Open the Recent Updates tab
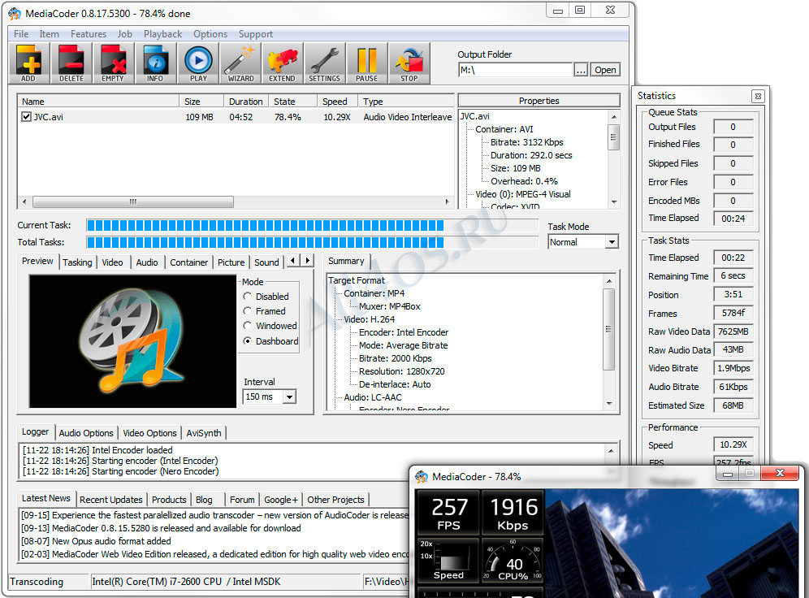 pos(111,500)
